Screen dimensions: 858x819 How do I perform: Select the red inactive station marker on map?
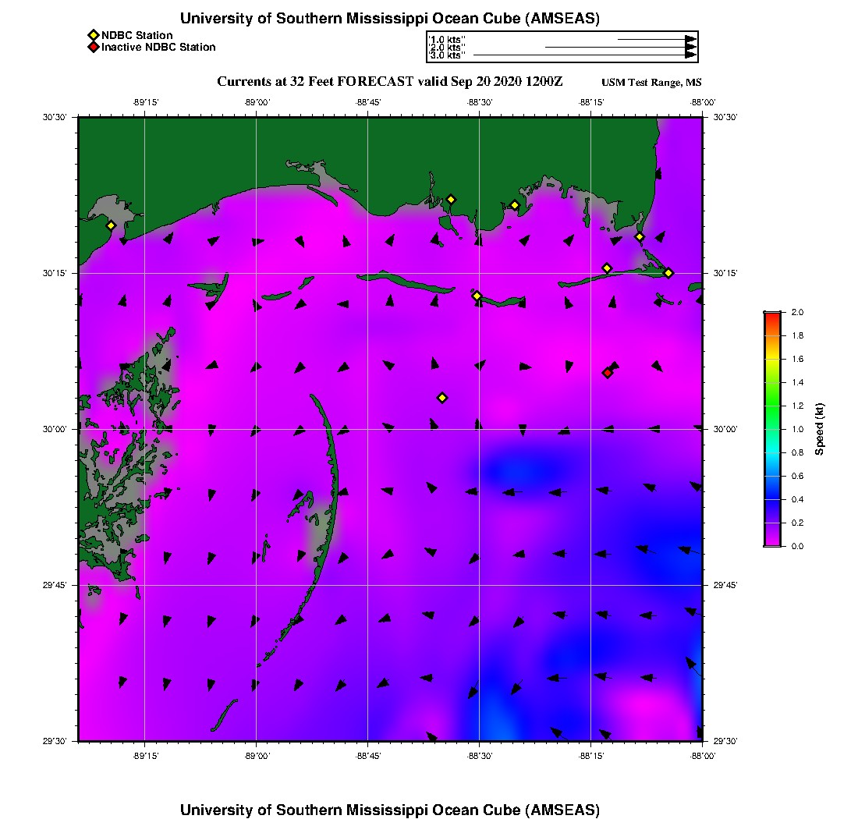click(x=608, y=373)
